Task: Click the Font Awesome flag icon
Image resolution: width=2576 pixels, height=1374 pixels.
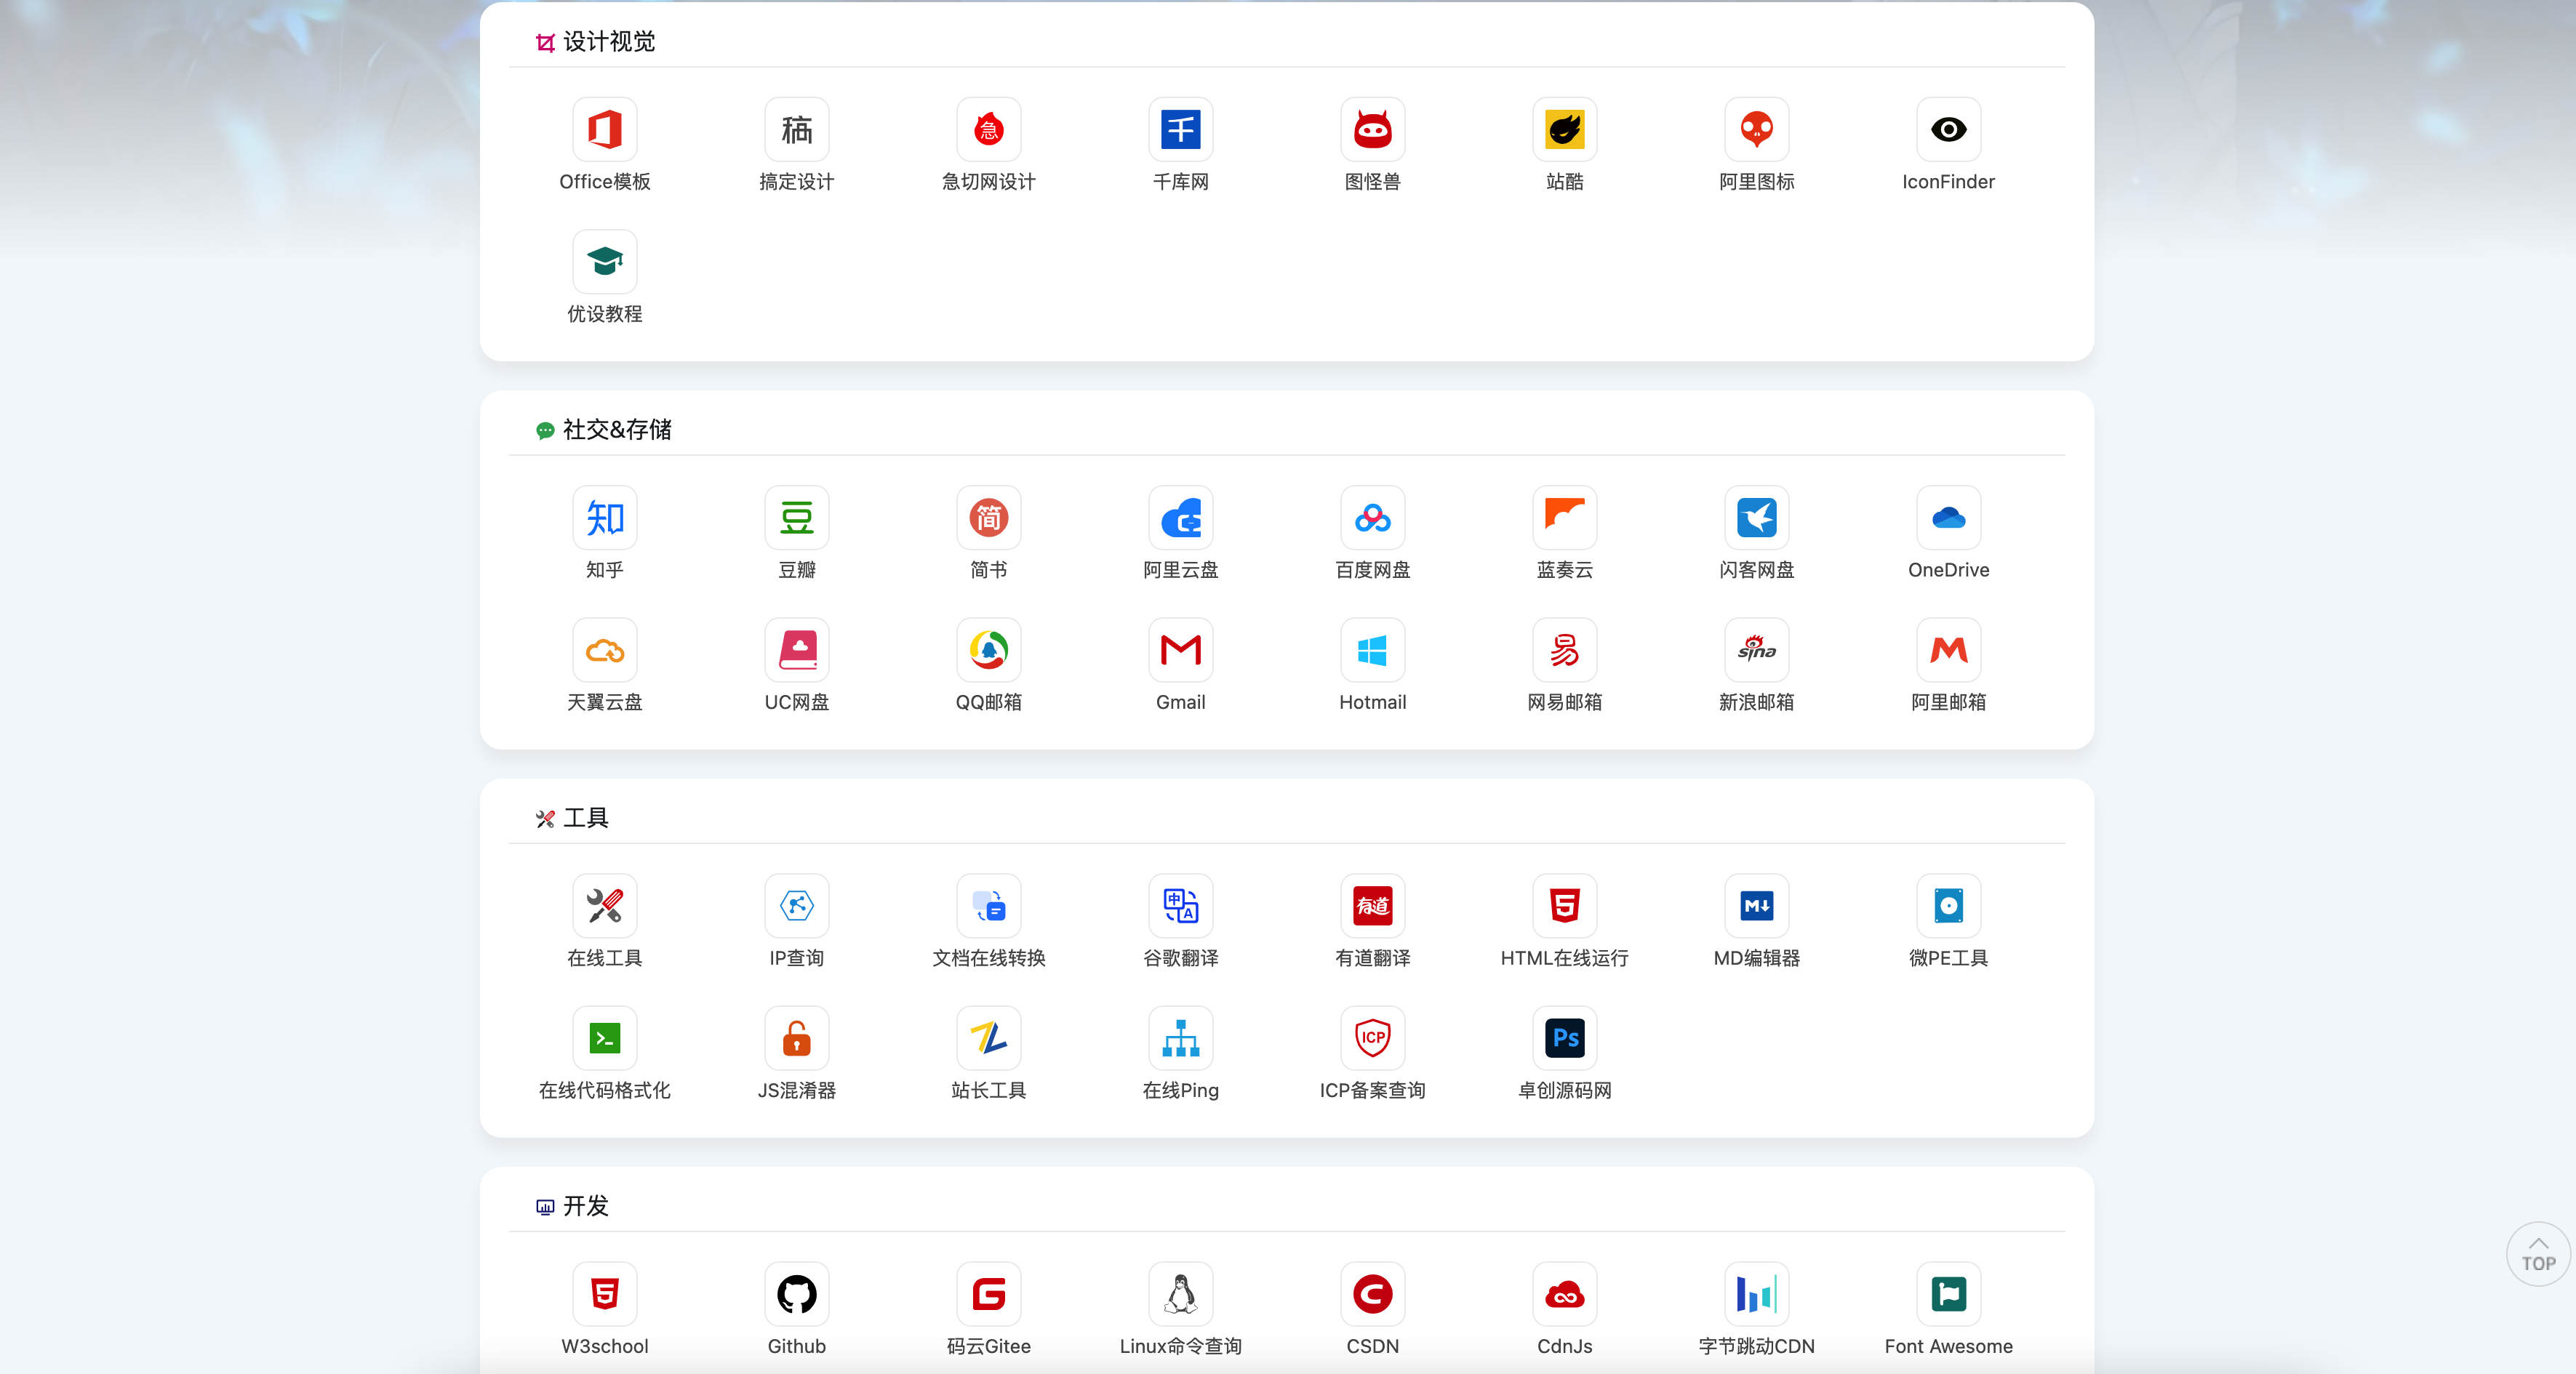Action: [x=1948, y=1294]
